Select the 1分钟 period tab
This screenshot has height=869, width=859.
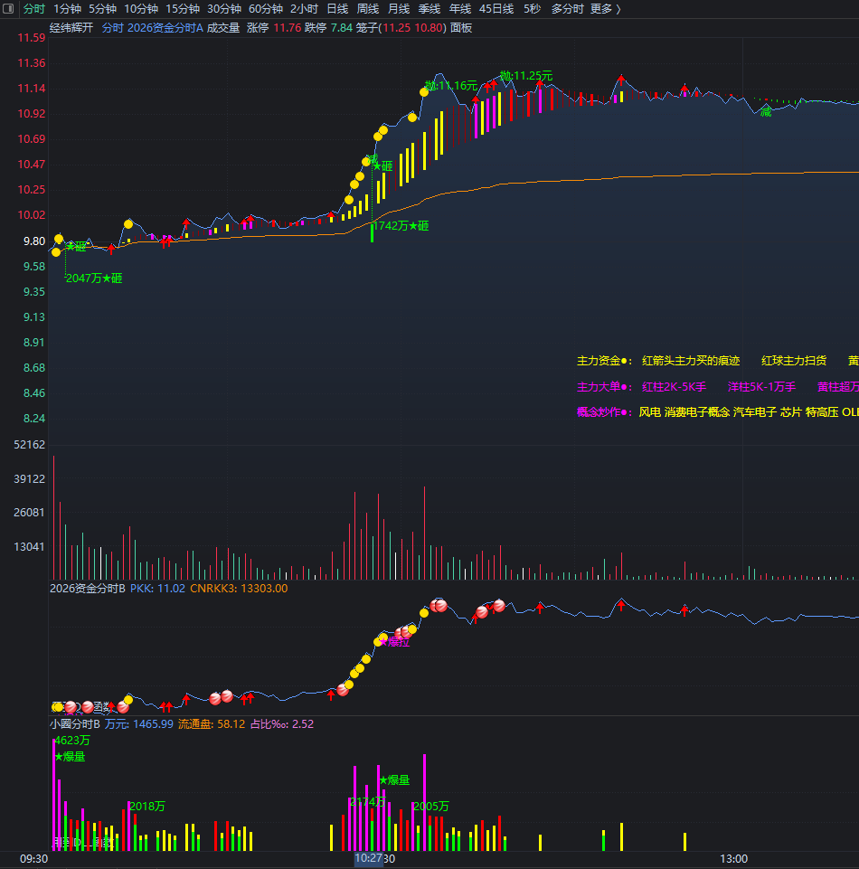tap(67, 9)
